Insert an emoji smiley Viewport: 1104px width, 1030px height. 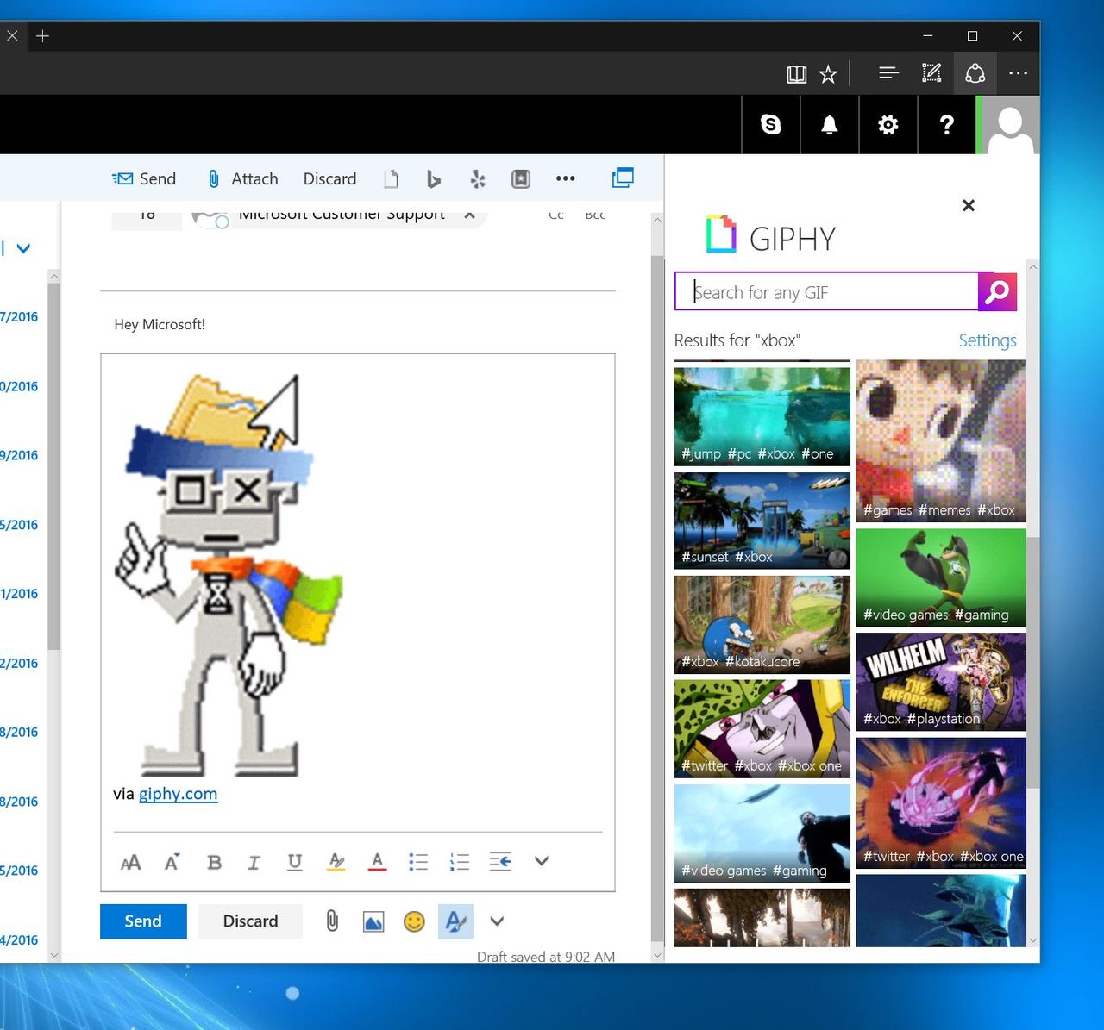(x=415, y=921)
